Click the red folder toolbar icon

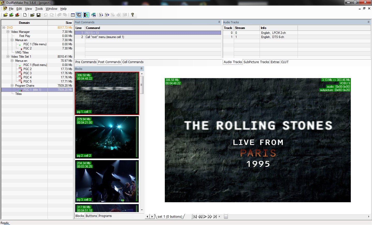(17, 15)
